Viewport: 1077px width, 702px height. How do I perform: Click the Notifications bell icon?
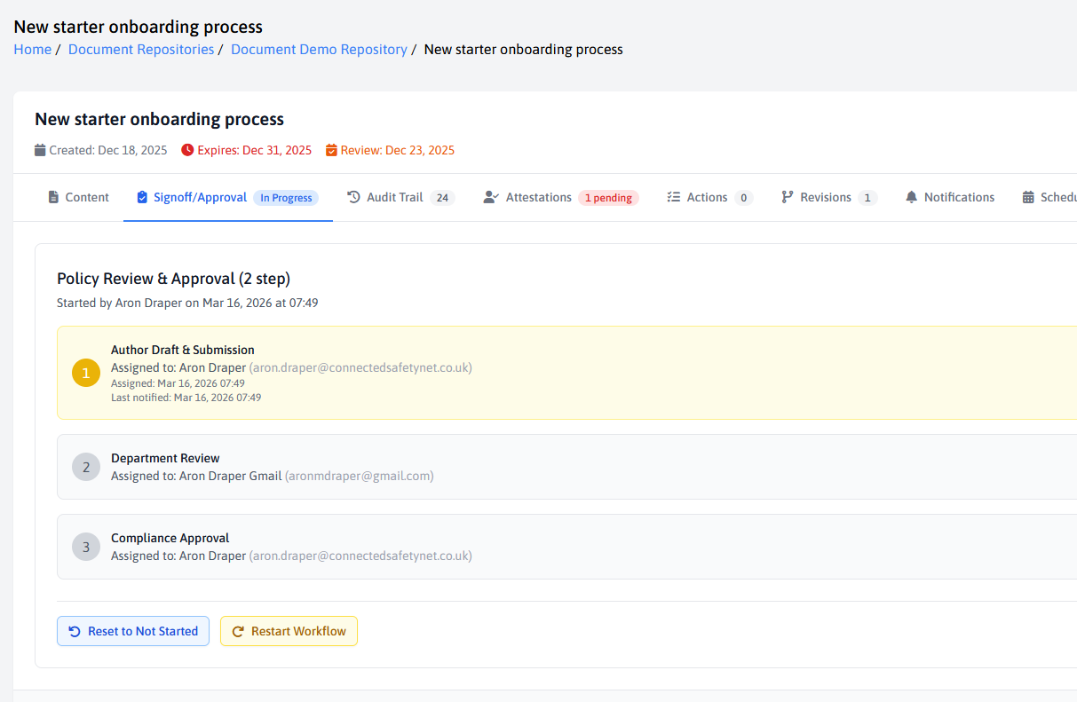[x=911, y=197]
